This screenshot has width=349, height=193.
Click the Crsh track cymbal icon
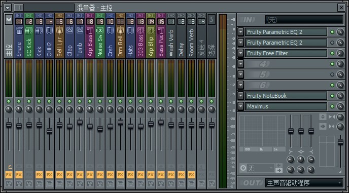(110, 31)
